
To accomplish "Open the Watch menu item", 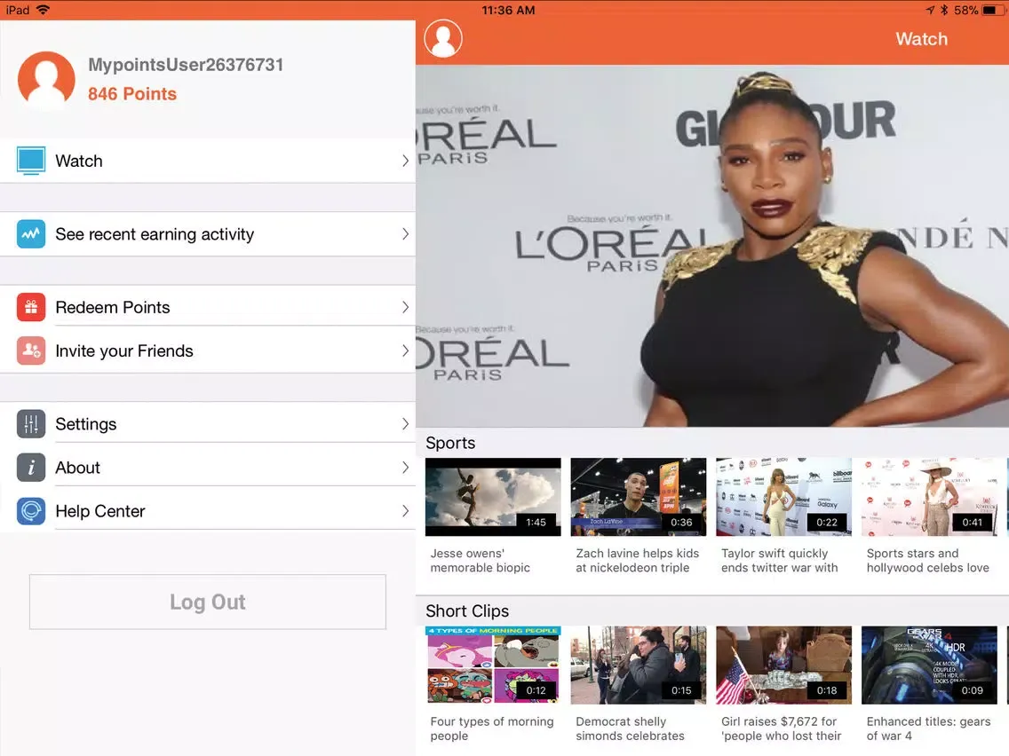I will 207,161.
